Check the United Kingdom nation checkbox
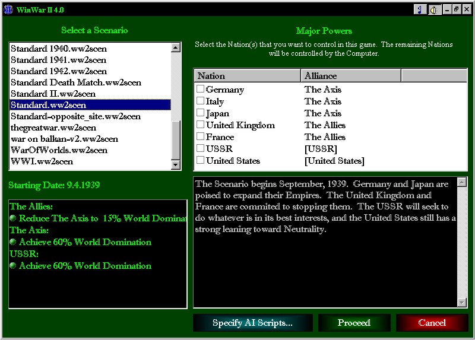The image size is (475, 340). (x=200, y=125)
